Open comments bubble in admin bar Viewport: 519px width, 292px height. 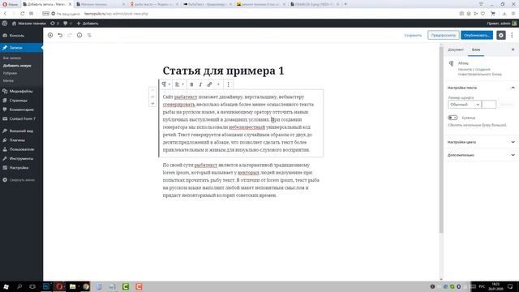[x=67, y=24]
